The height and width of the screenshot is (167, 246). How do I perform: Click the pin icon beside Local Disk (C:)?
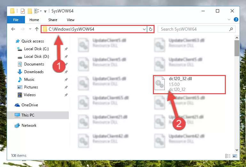tap(66, 49)
